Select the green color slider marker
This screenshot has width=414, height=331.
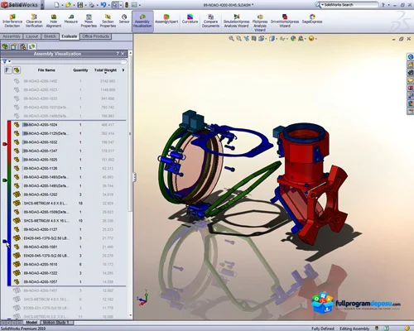(x=5, y=180)
